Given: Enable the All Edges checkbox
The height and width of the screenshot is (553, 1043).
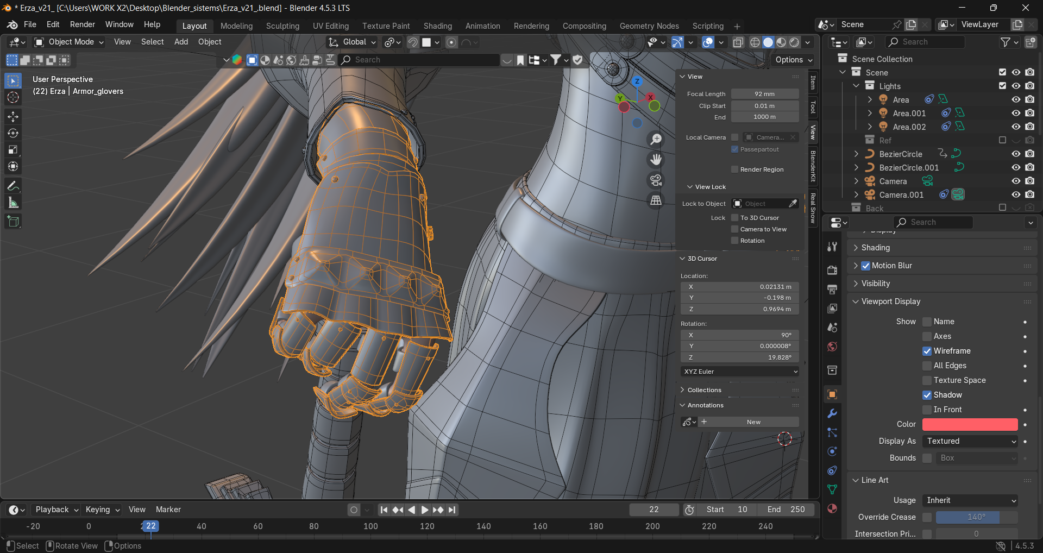Looking at the screenshot, I should tap(927, 366).
